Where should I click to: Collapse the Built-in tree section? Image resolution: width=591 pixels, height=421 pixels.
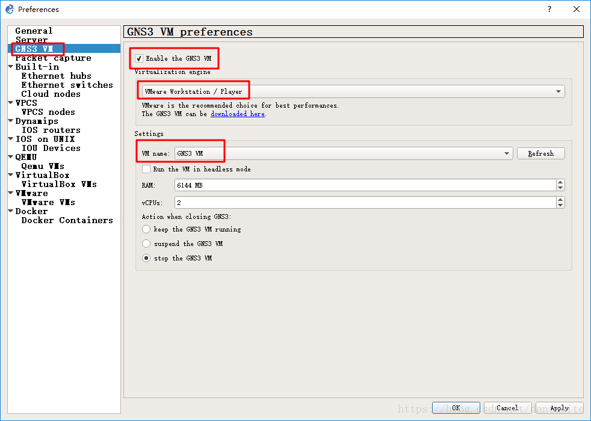[x=11, y=67]
